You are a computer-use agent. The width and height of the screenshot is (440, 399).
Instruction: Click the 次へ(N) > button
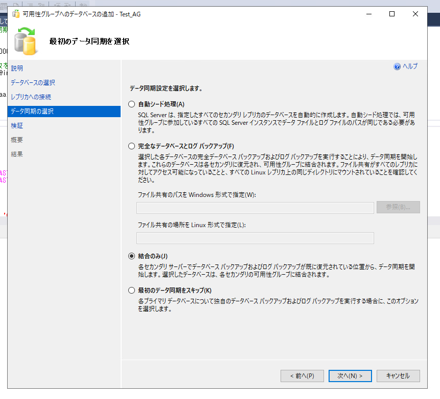click(x=350, y=375)
